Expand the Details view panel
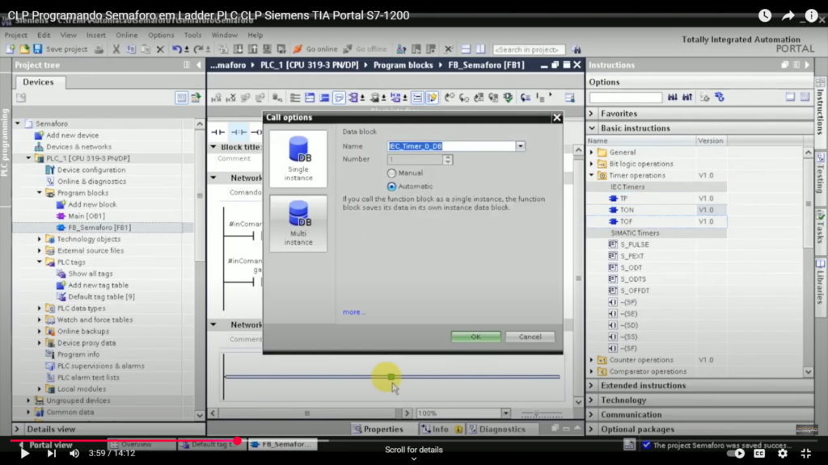The width and height of the screenshot is (828, 465). [x=17, y=429]
